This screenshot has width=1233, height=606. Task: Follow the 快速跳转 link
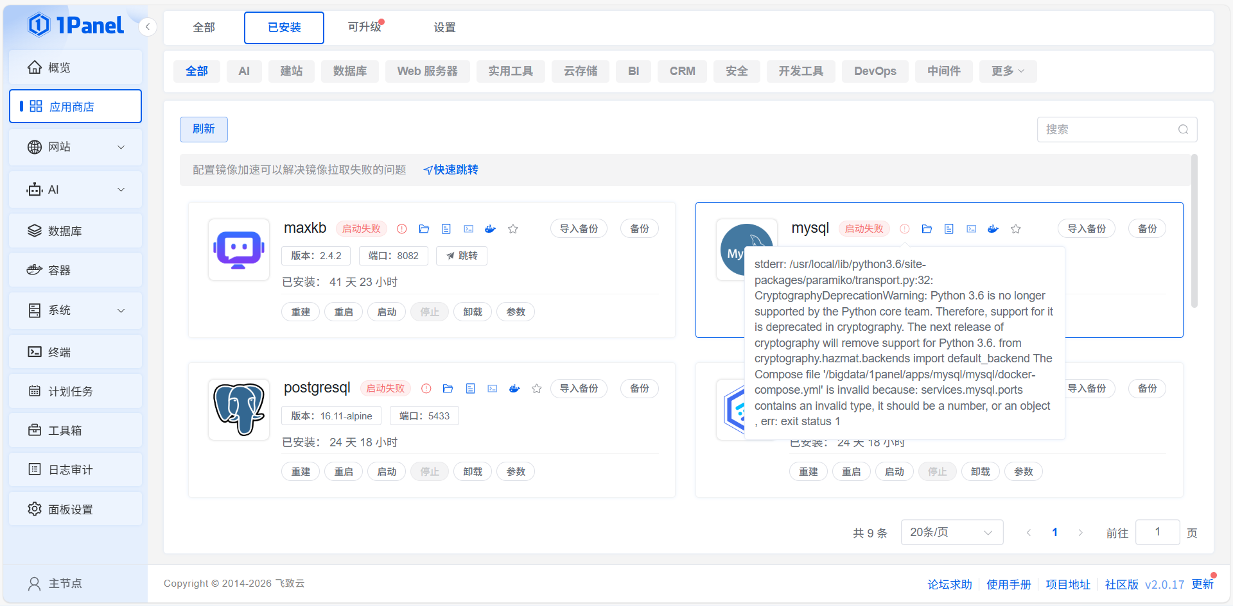[451, 170]
